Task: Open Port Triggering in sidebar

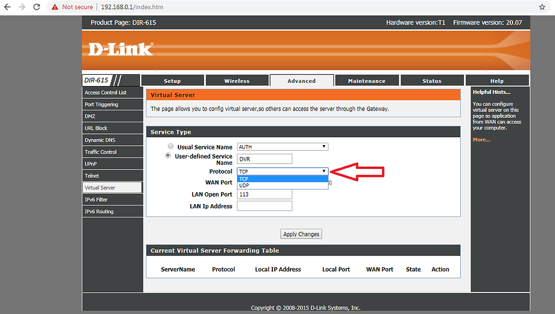Action: (x=113, y=104)
